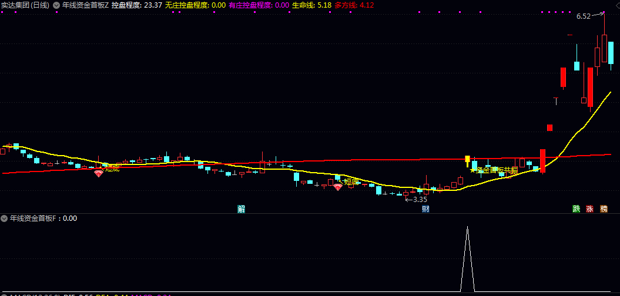Click the 财 financial marker icon

pos(425,209)
